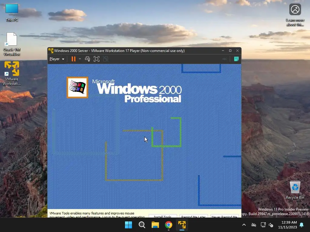Click the OneDrive cloud tray icon
The image size is (310, 232).
(254, 225)
